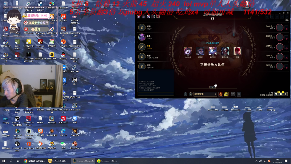Select the 5555.jpg file on desktop
Viewport: 291px width, 164px height.
pyautogui.click(x=5, y=132)
